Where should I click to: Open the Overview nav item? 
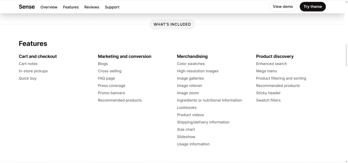(49, 7)
